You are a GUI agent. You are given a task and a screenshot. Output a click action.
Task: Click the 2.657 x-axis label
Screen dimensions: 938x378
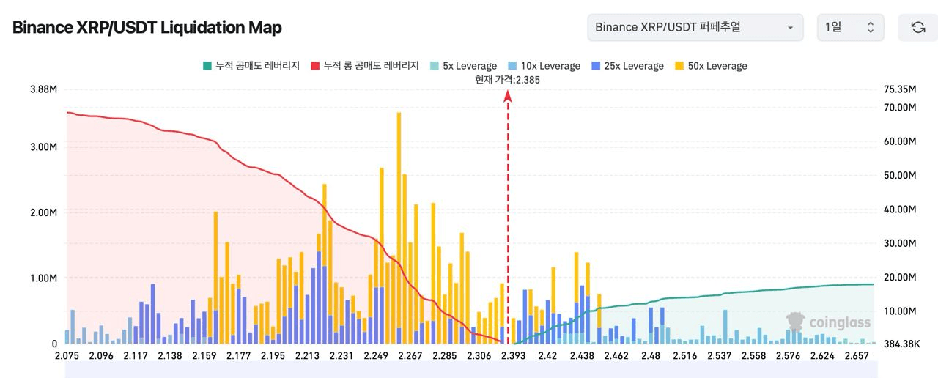click(x=855, y=356)
